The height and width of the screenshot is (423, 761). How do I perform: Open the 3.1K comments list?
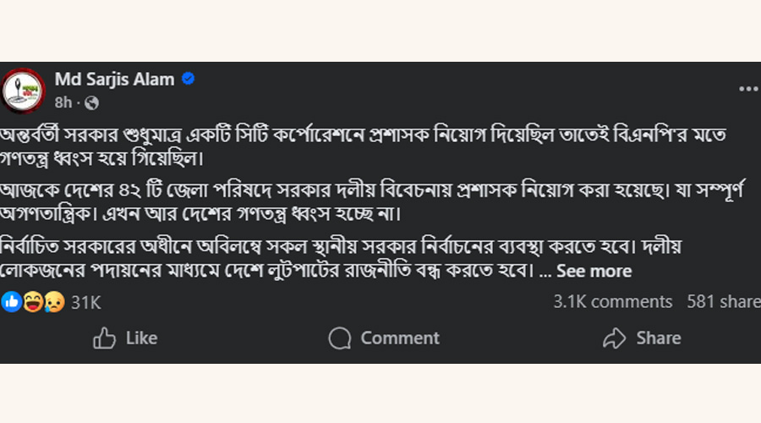[612, 301]
